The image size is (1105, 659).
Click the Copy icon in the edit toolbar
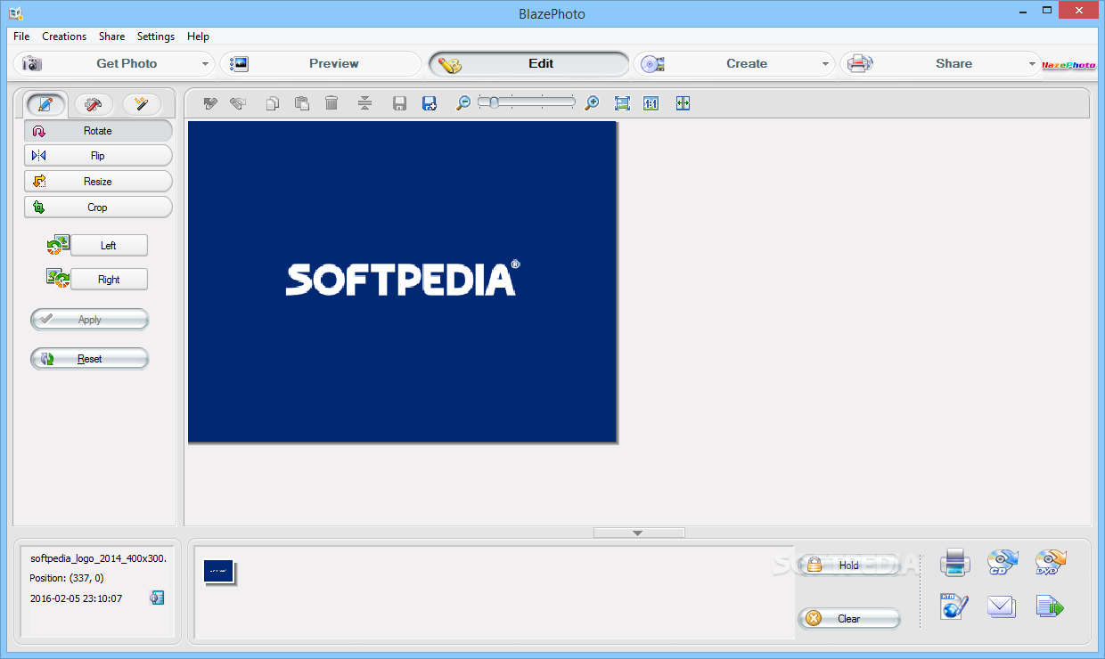273,103
